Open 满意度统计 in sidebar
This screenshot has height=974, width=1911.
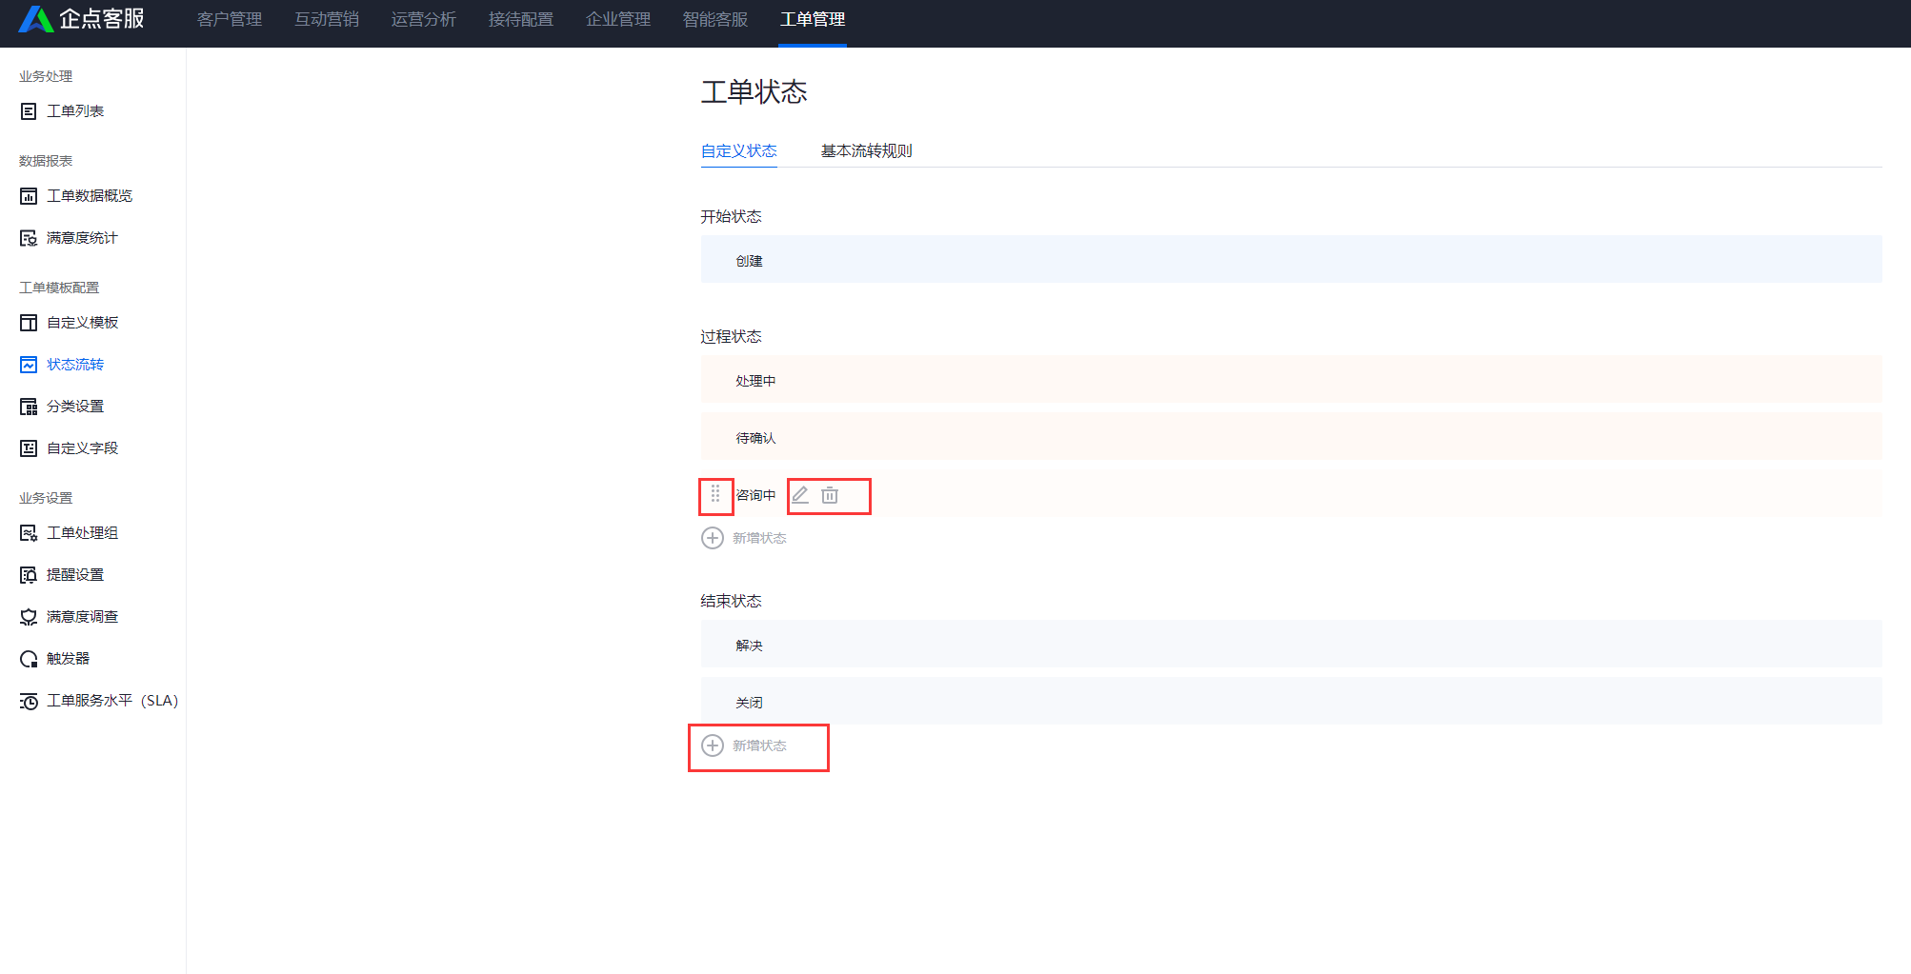[x=82, y=238]
